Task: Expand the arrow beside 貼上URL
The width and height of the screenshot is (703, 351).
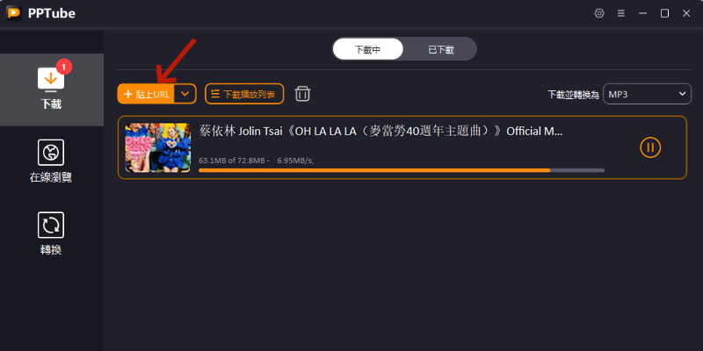Action: [185, 94]
